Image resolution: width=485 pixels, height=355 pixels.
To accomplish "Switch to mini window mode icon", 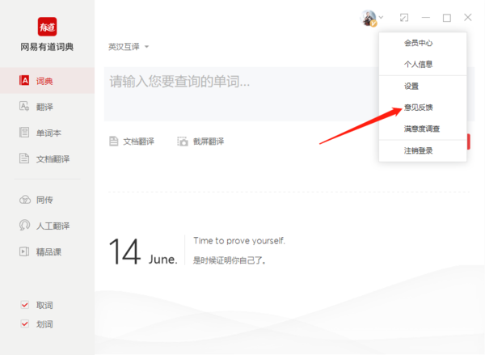I will coord(404,18).
